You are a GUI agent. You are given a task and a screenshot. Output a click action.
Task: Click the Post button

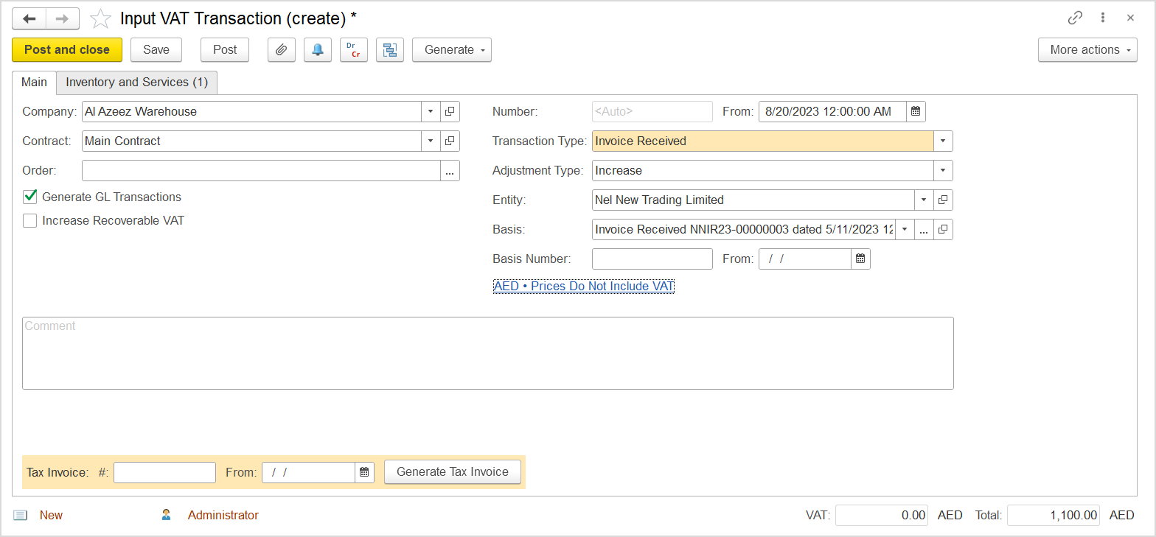(225, 50)
